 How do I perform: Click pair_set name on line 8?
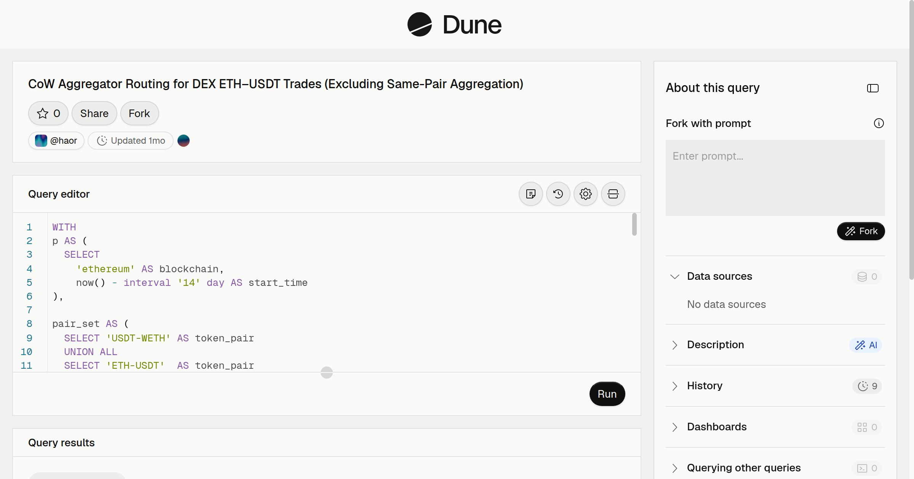click(76, 324)
